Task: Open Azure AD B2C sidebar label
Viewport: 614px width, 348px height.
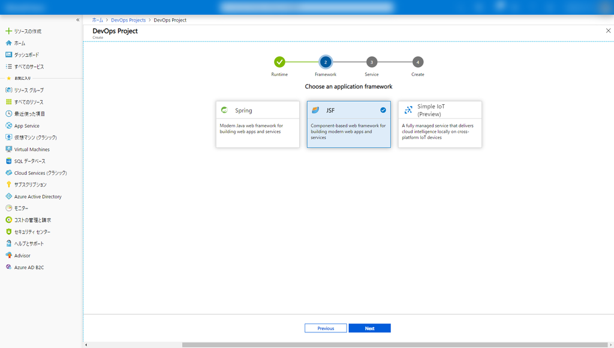Action: coord(29,268)
